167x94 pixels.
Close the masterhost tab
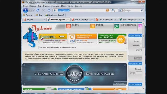tap(116, 20)
